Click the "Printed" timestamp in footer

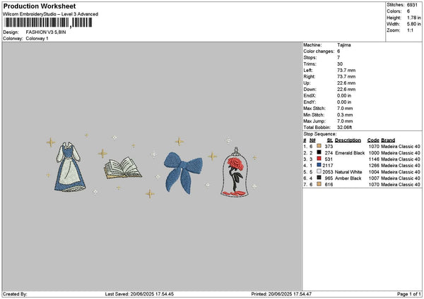pyautogui.click(x=281, y=294)
